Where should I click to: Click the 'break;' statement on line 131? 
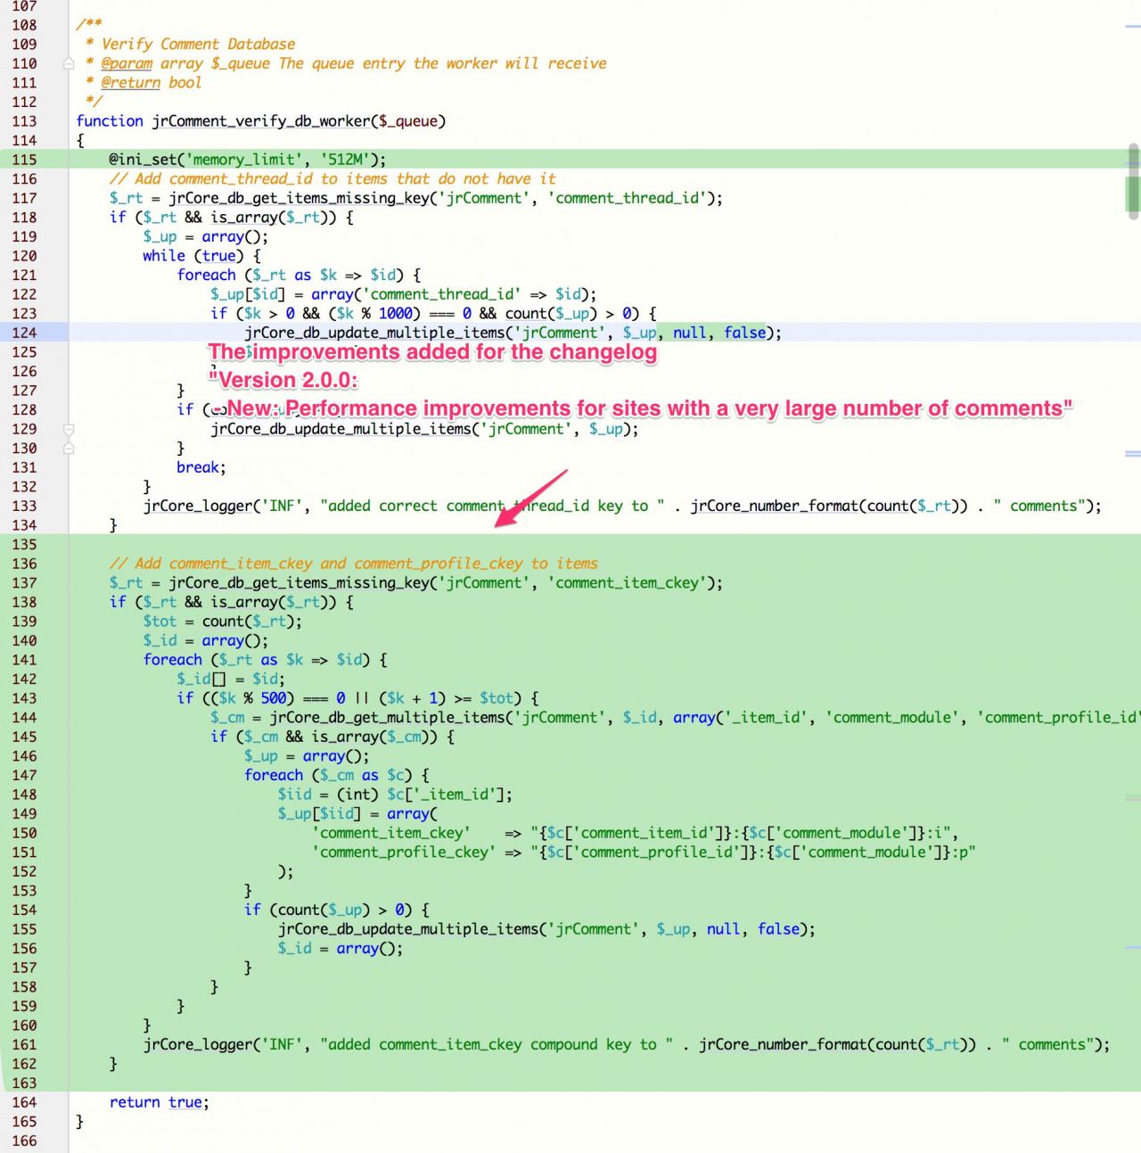coord(201,467)
